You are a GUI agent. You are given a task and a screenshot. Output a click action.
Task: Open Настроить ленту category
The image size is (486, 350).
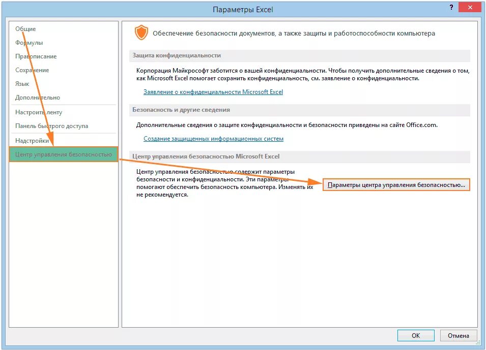tap(39, 112)
